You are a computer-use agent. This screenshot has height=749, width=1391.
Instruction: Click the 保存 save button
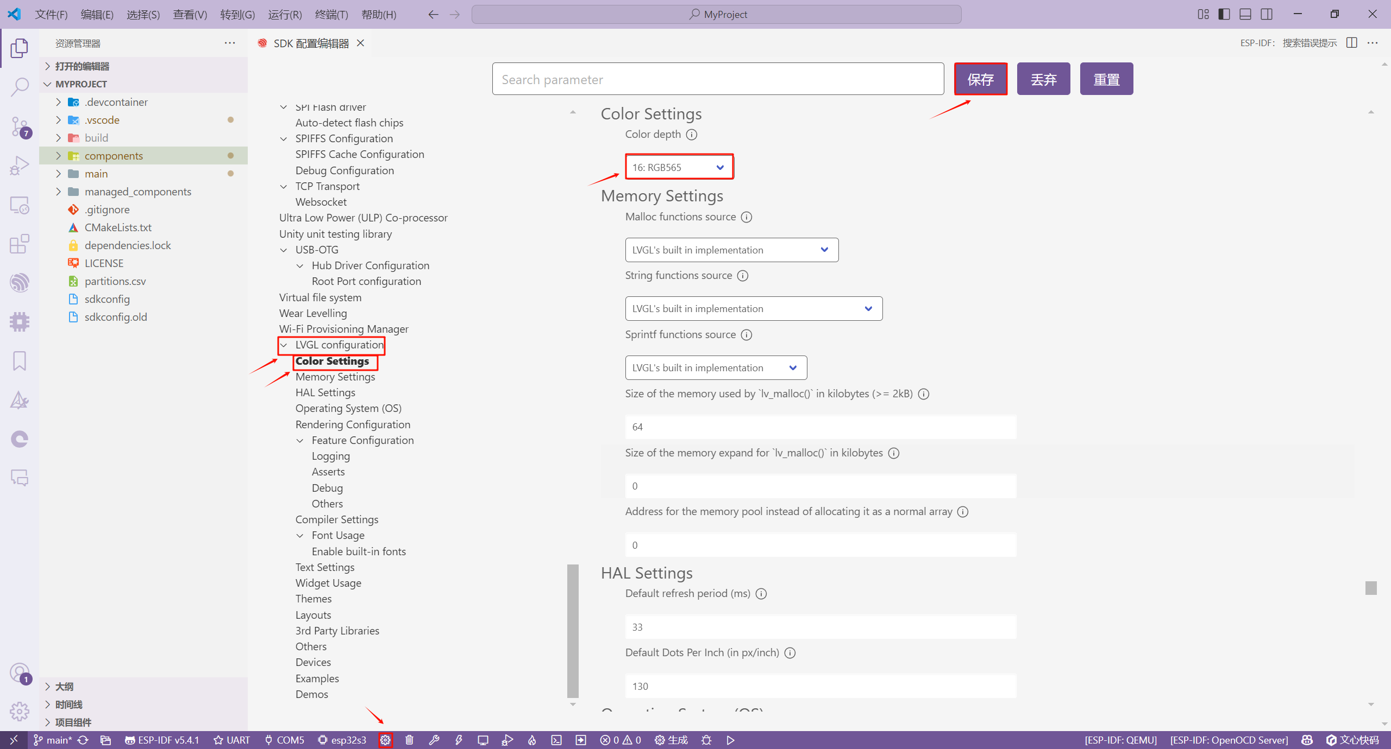tap(980, 79)
